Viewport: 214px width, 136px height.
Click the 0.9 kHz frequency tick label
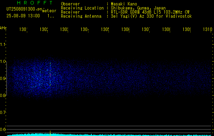[3, 79]
